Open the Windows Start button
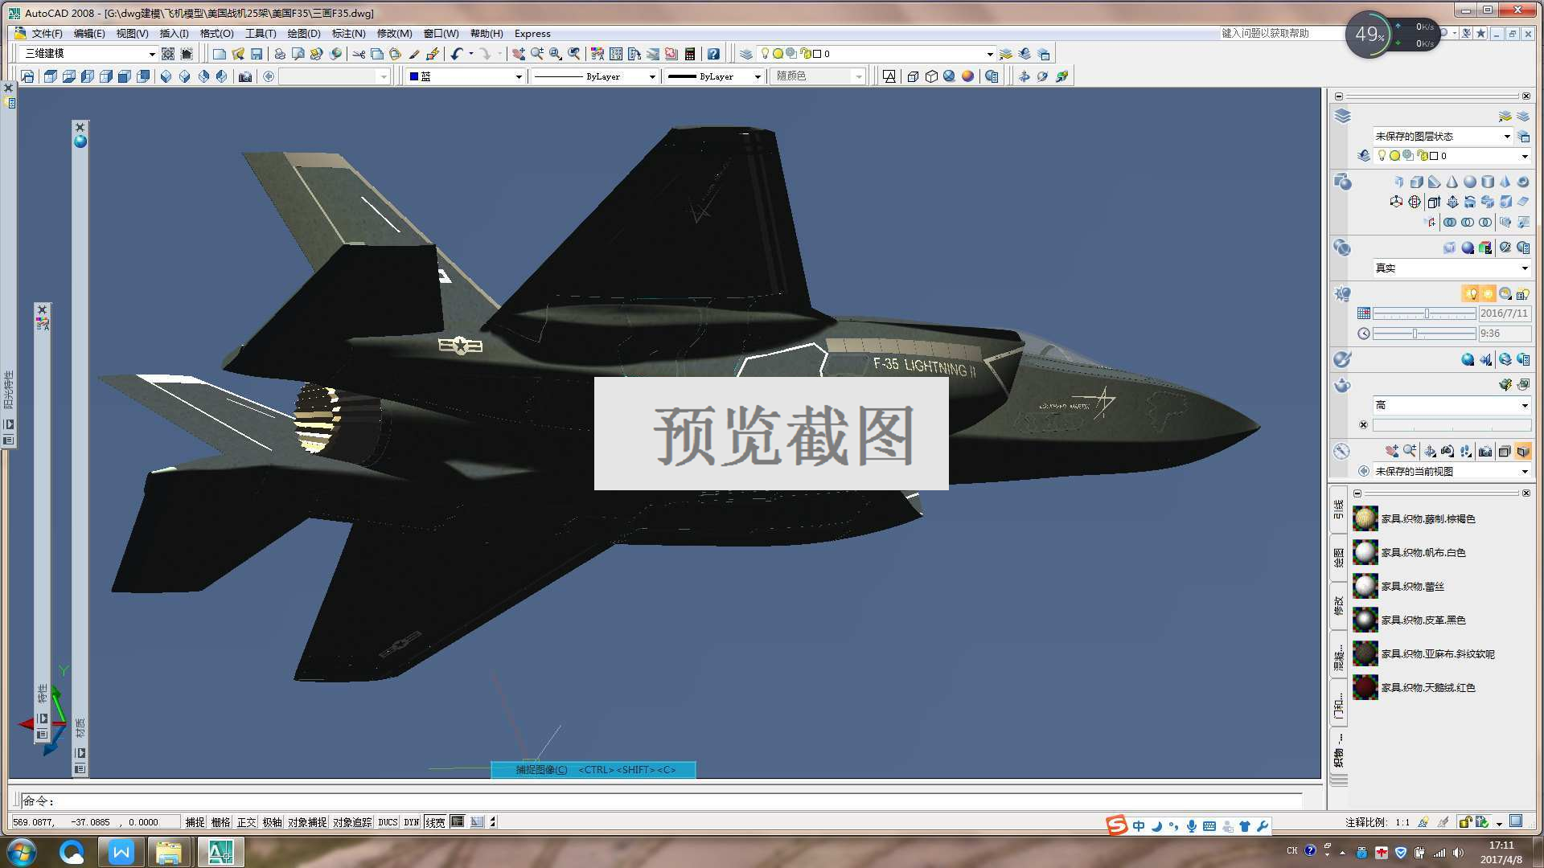 click(22, 852)
